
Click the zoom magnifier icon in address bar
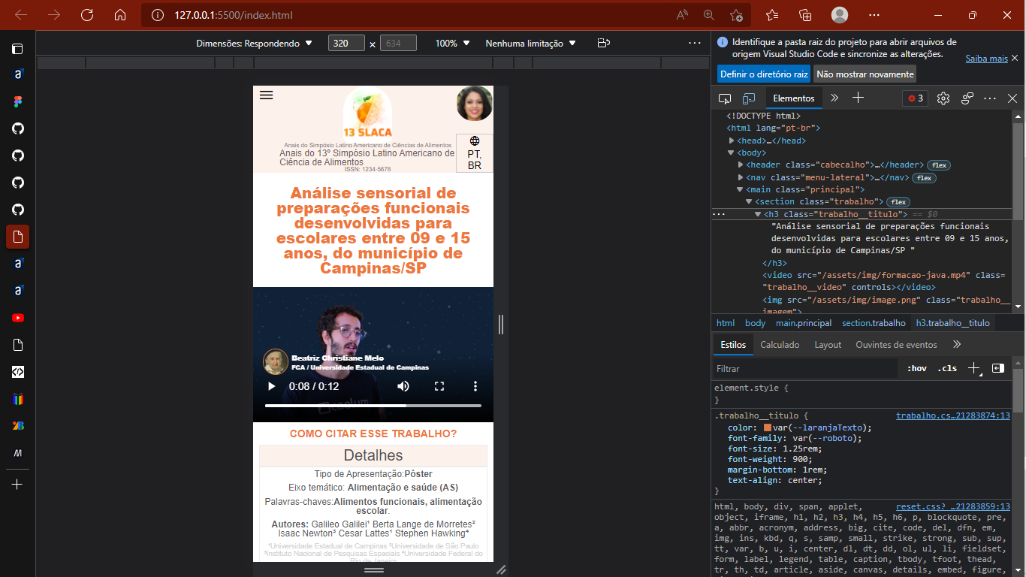tap(709, 15)
